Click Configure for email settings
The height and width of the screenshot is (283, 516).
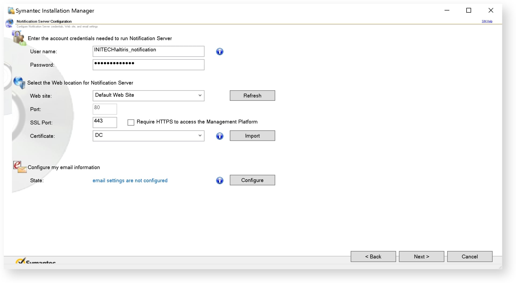tap(252, 180)
